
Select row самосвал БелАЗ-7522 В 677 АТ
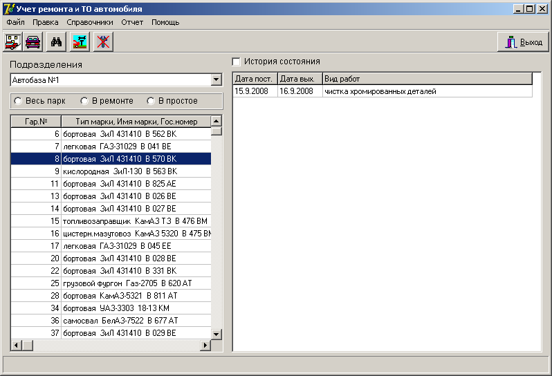(111, 321)
